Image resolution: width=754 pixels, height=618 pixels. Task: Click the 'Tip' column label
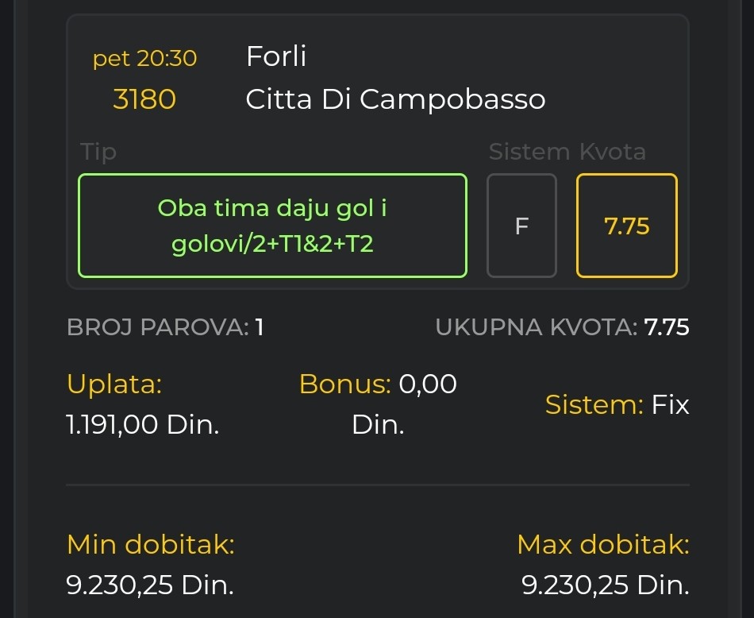[x=98, y=152]
